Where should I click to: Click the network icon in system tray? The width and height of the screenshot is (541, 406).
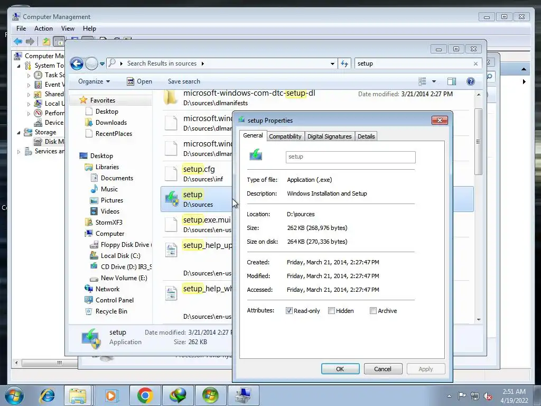[475, 396]
